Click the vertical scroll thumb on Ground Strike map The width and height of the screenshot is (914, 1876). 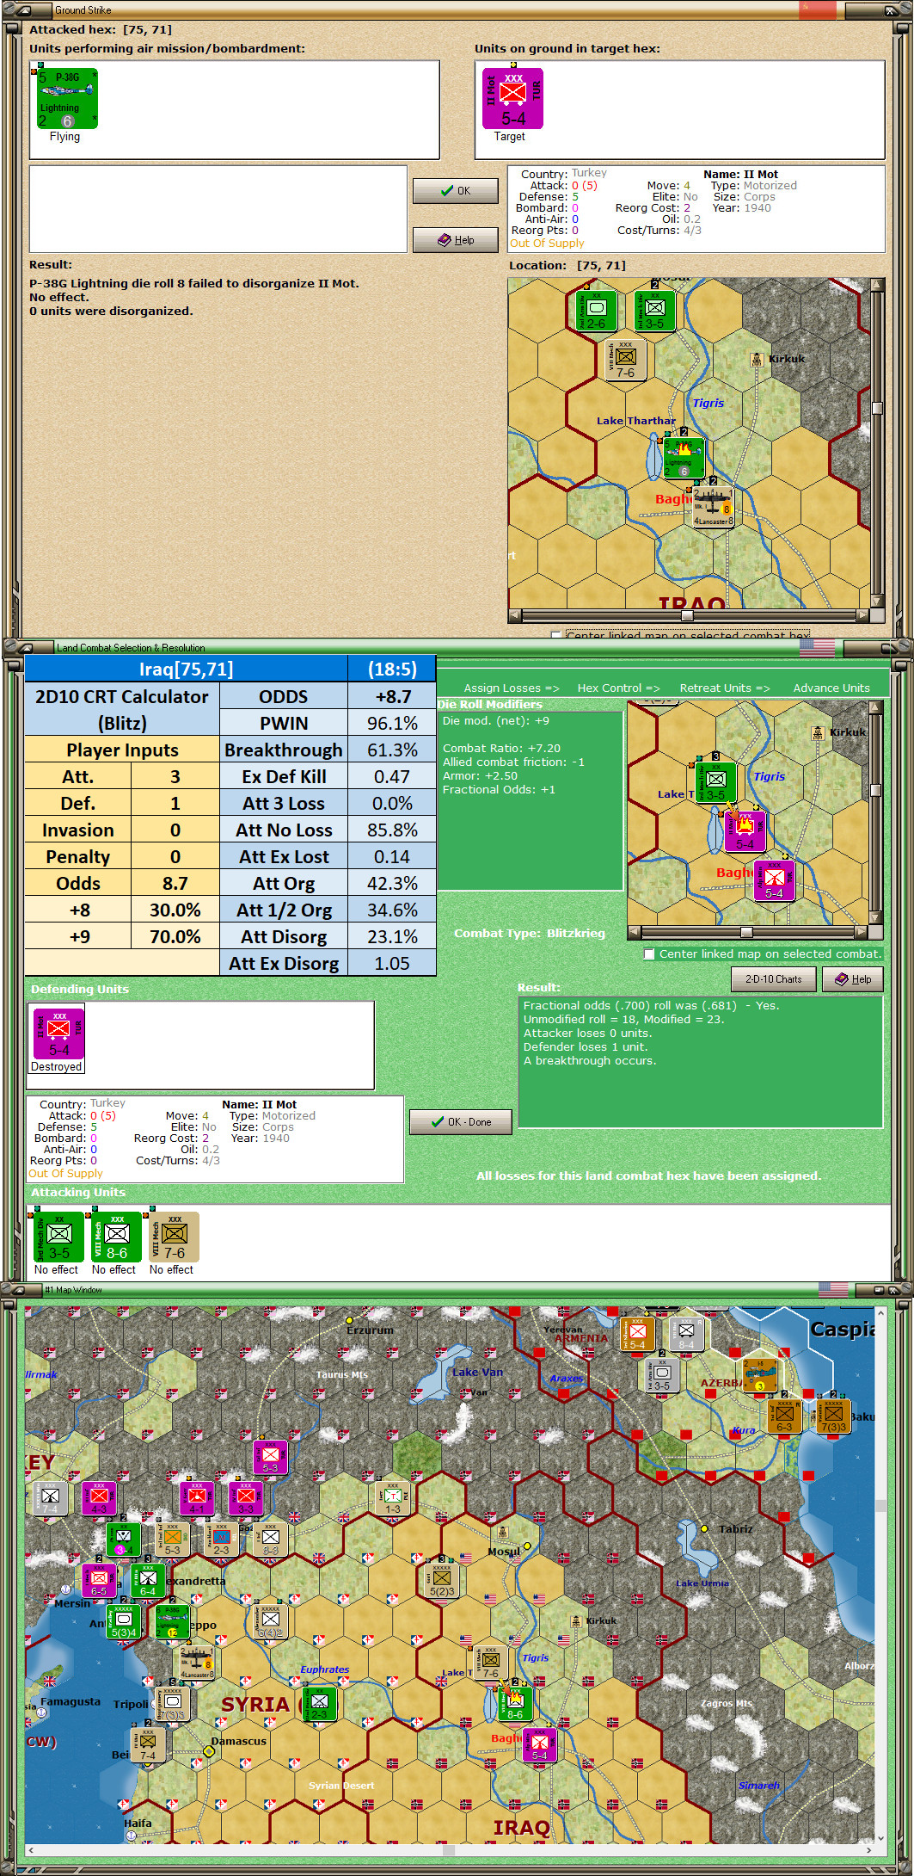tap(877, 409)
